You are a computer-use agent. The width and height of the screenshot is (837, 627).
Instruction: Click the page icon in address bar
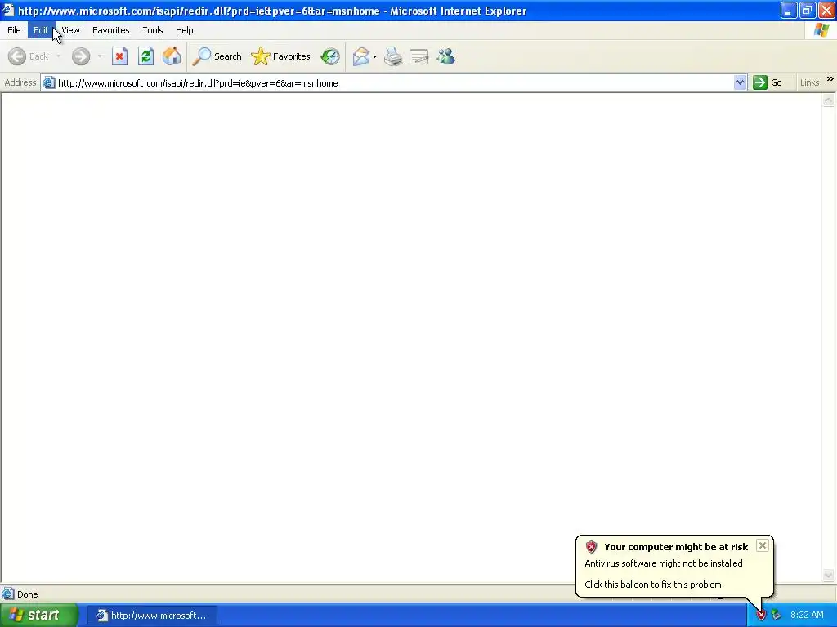[48, 82]
